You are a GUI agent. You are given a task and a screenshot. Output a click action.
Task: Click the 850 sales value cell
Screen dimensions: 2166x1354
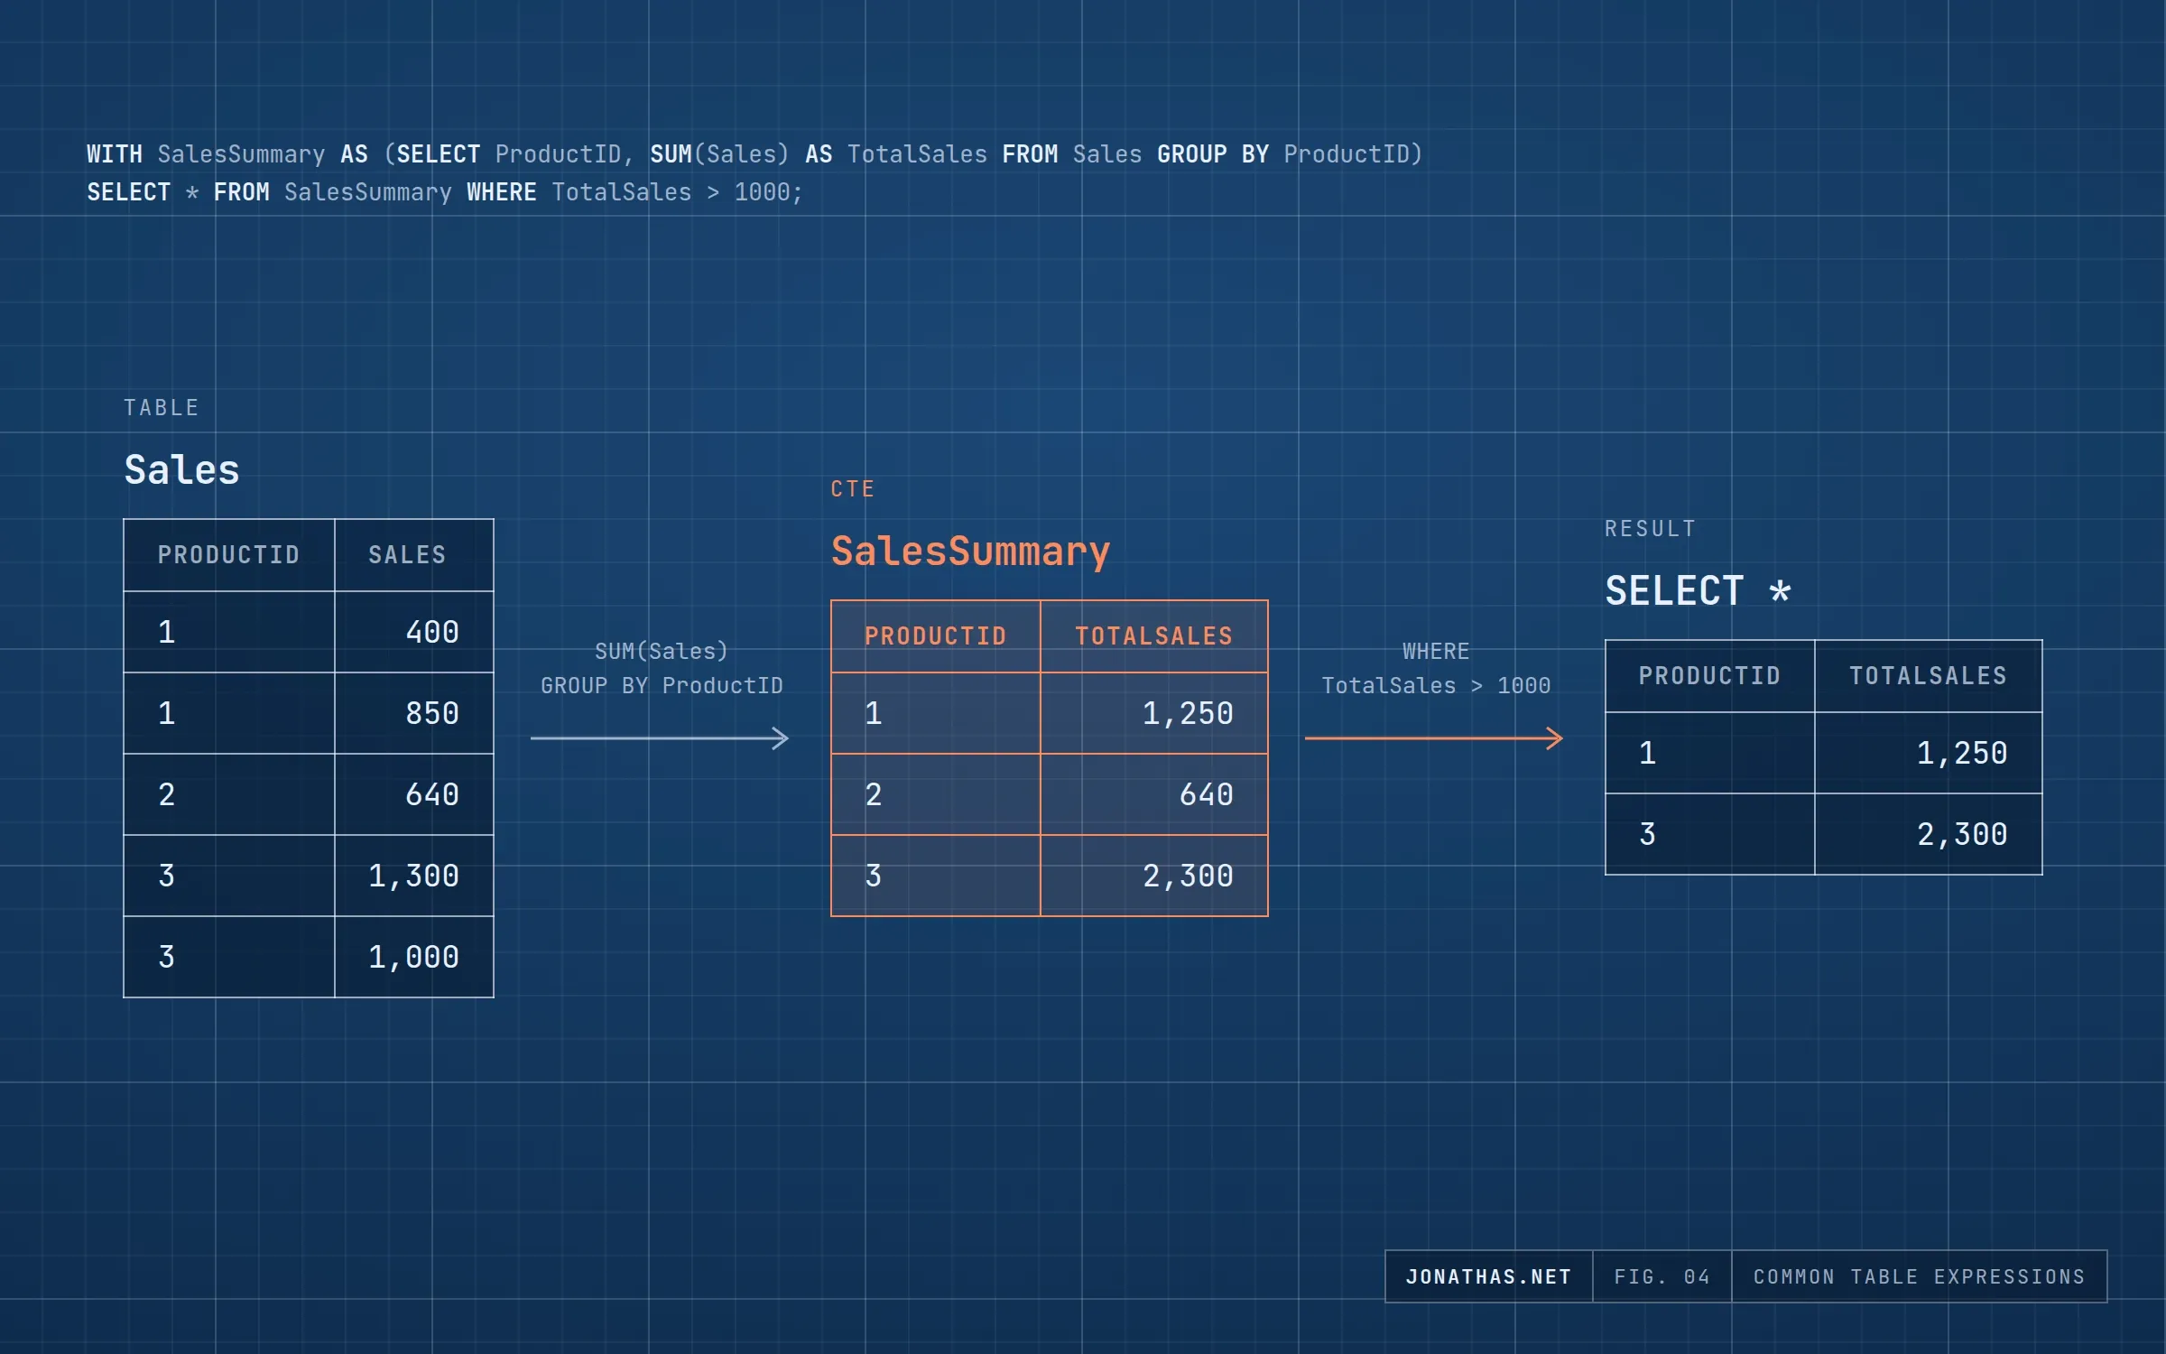pos(414,713)
